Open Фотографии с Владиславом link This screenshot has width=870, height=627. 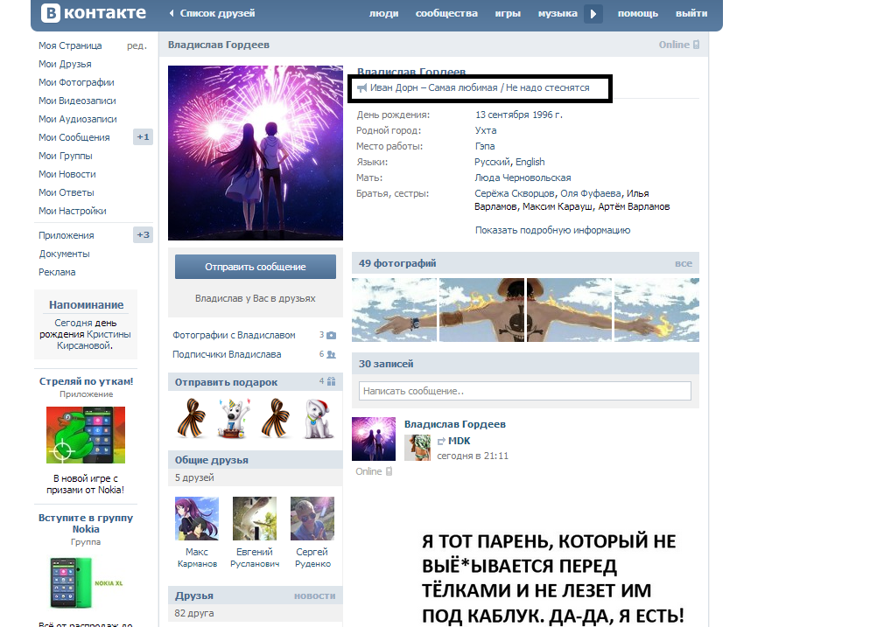coord(235,335)
